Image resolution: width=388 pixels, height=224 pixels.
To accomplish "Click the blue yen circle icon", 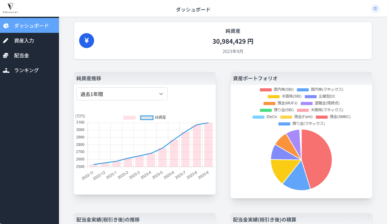I will coord(87,41).
